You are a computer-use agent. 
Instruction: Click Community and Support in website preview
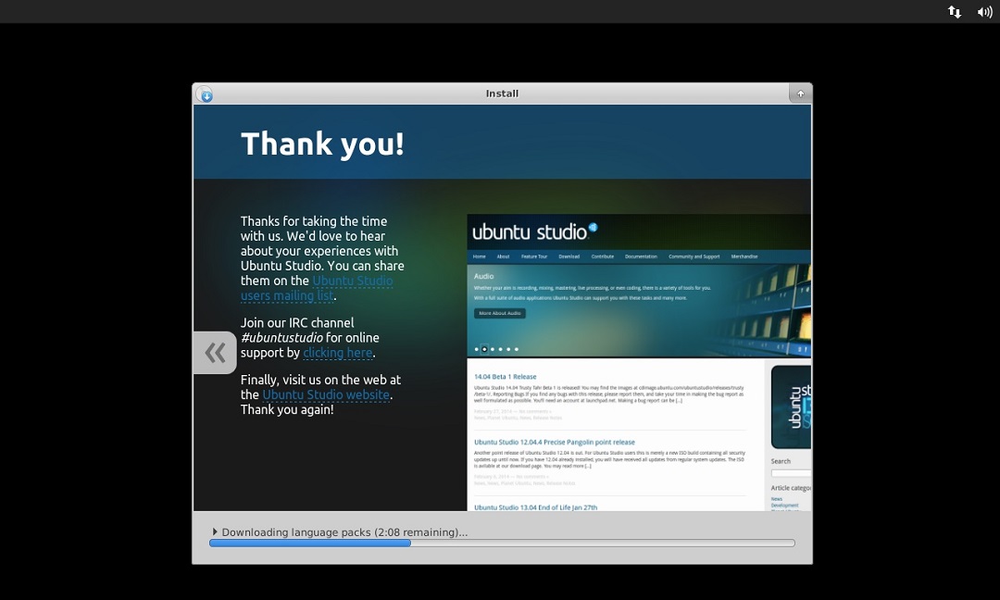tap(694, 256)
